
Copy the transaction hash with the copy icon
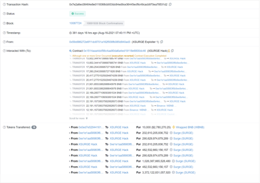tap(170, 4)
